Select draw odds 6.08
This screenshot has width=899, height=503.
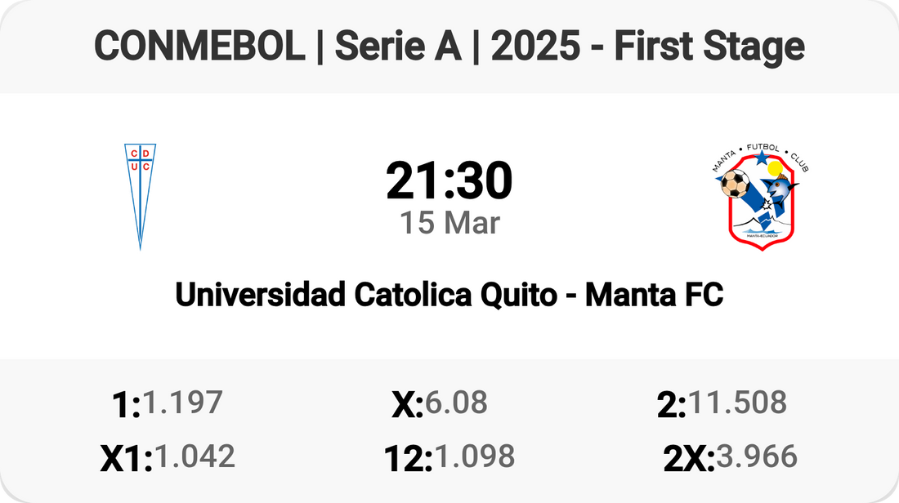coord(455,403)
